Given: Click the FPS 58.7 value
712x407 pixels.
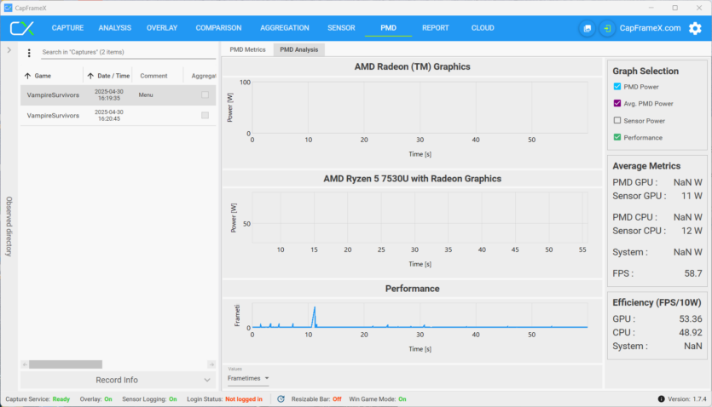Looking at the screenshot, I should 693,273.
